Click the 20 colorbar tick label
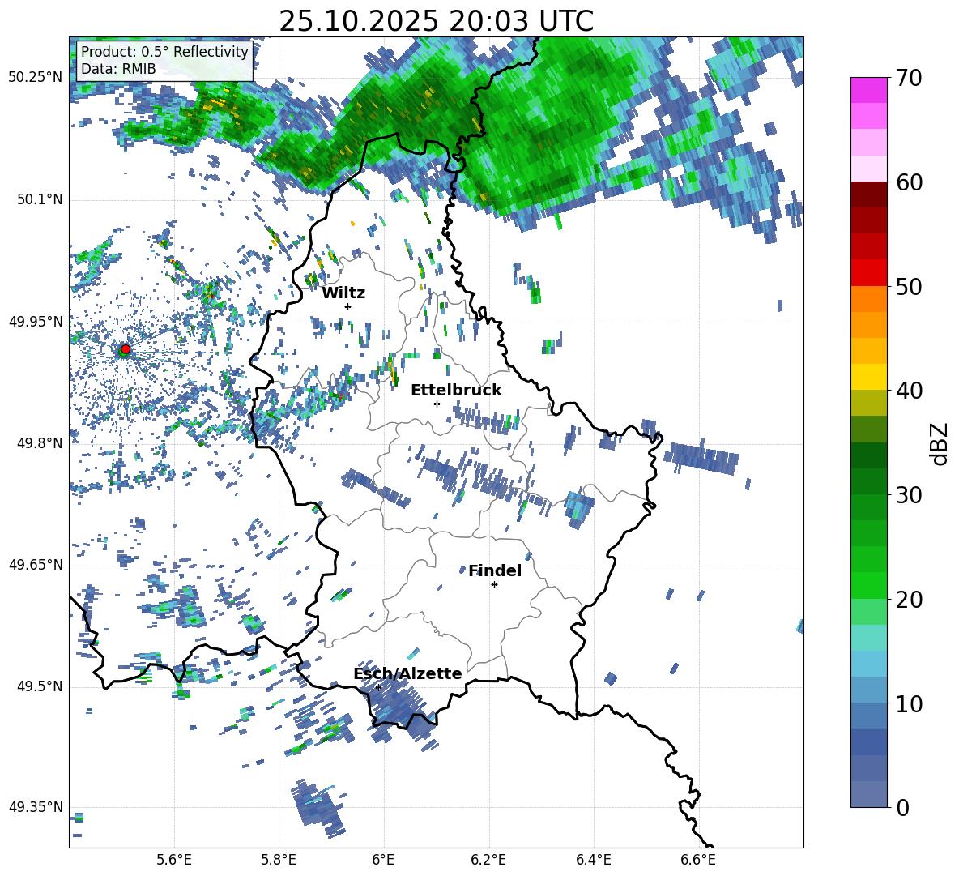Image resolution: width=959 pixels, height=876 pixels. click(909, 600)
